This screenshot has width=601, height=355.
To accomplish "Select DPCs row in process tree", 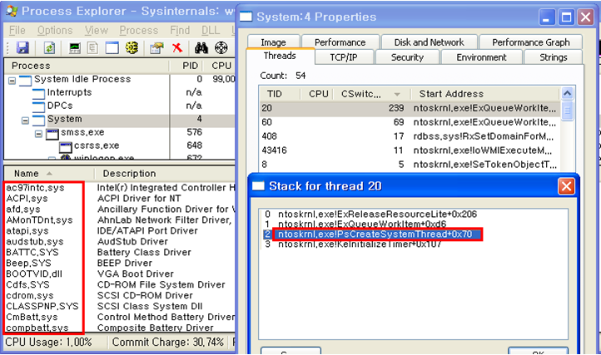I will pos(120,106).
